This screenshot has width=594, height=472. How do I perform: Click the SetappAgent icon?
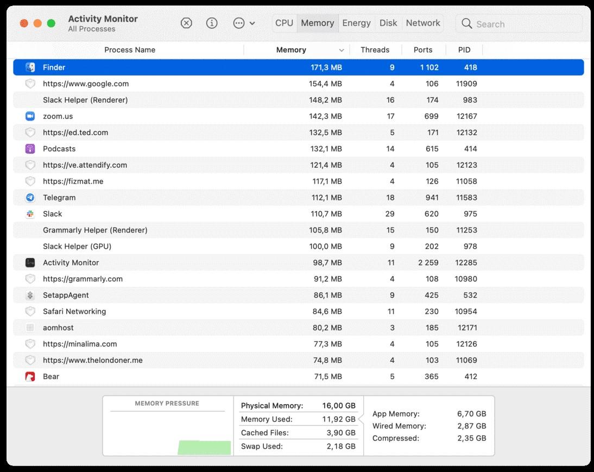pyautogui.click(x=30, y=295)
